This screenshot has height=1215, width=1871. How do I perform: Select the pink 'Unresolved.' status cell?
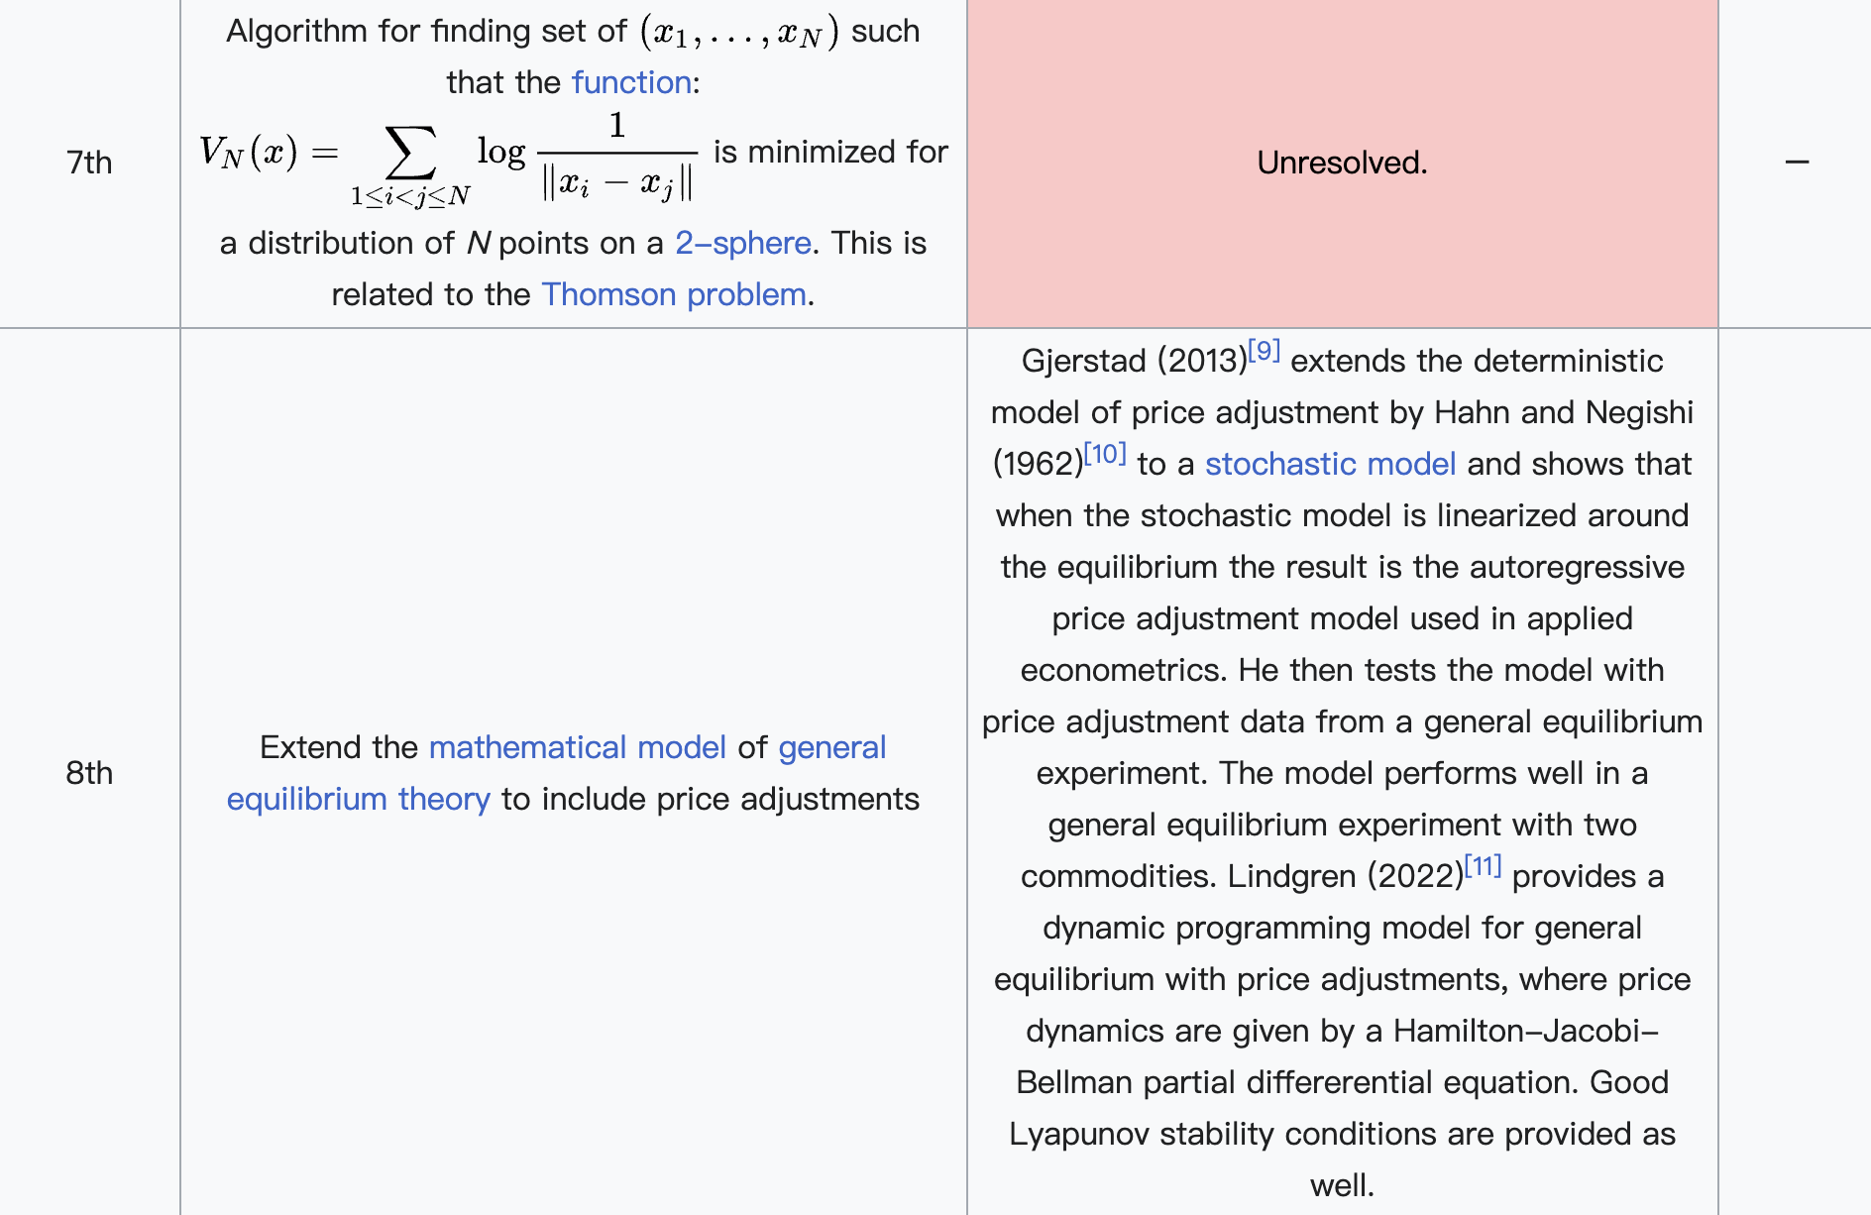click(1342, 163)
